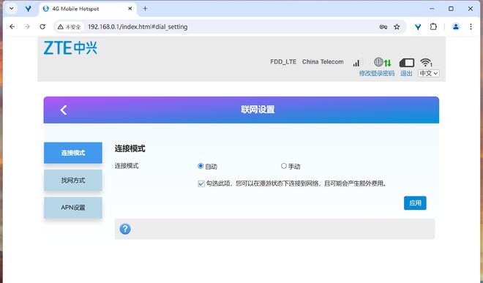Select the 自动 connection mode radio button

tap(201, 166)
